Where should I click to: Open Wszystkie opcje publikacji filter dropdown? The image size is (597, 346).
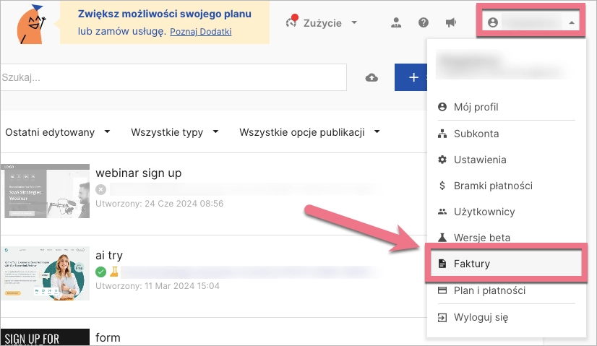pos(309,132)
